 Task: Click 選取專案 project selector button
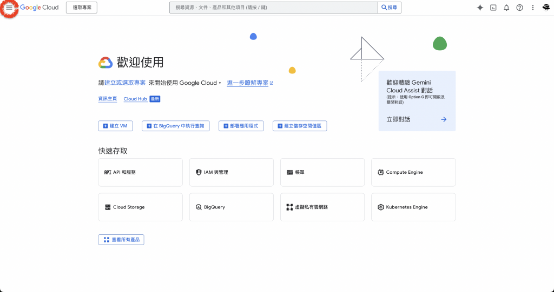pyautogui.click(x=82, y=8)
